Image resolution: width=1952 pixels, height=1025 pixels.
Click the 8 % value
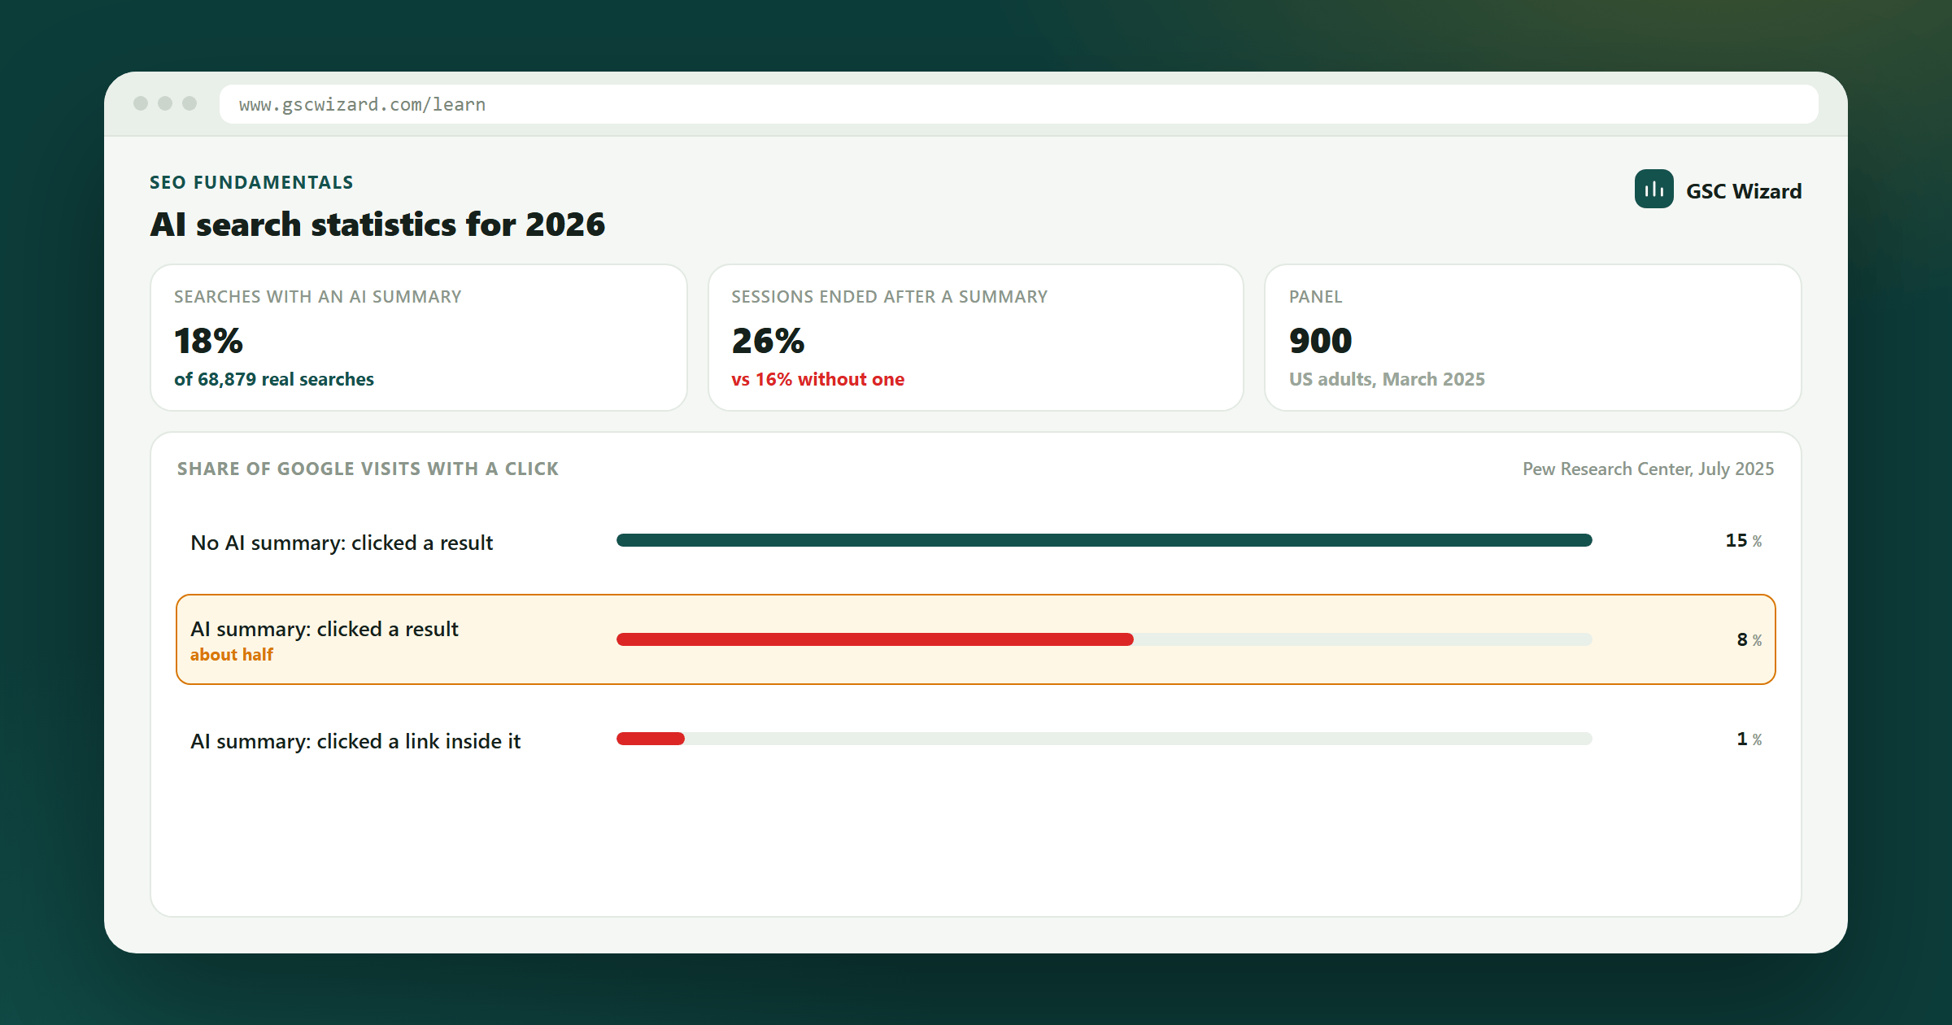tap(1749, 639)
